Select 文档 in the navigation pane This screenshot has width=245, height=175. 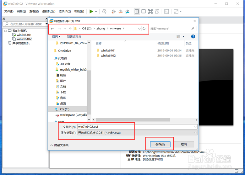click(x=63, y=87)
